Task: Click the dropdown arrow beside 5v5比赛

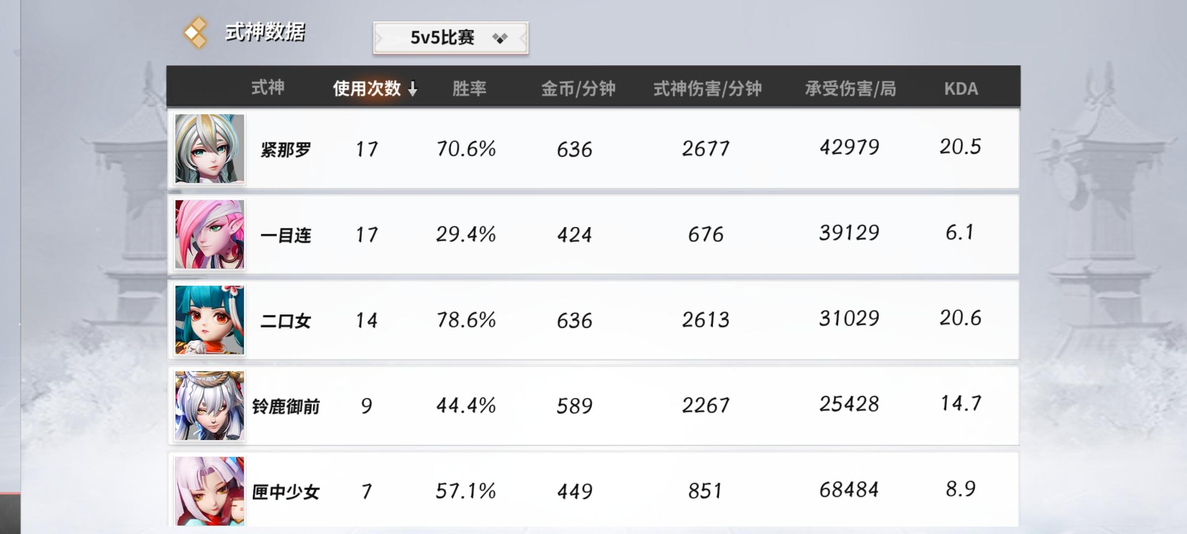Action: [500, 38]
